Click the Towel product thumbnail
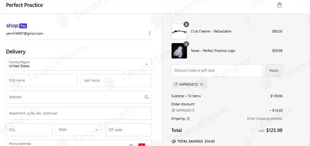This screenshot has height=146, width=310. coord(179,51)
